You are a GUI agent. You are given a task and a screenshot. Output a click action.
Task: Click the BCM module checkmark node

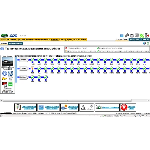click(79, 60)
